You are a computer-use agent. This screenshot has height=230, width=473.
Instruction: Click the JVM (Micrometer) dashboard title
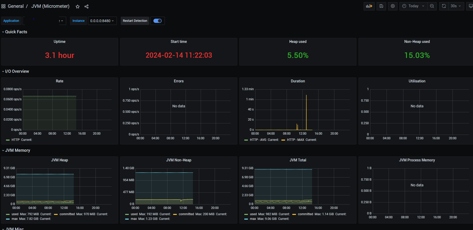50,6
